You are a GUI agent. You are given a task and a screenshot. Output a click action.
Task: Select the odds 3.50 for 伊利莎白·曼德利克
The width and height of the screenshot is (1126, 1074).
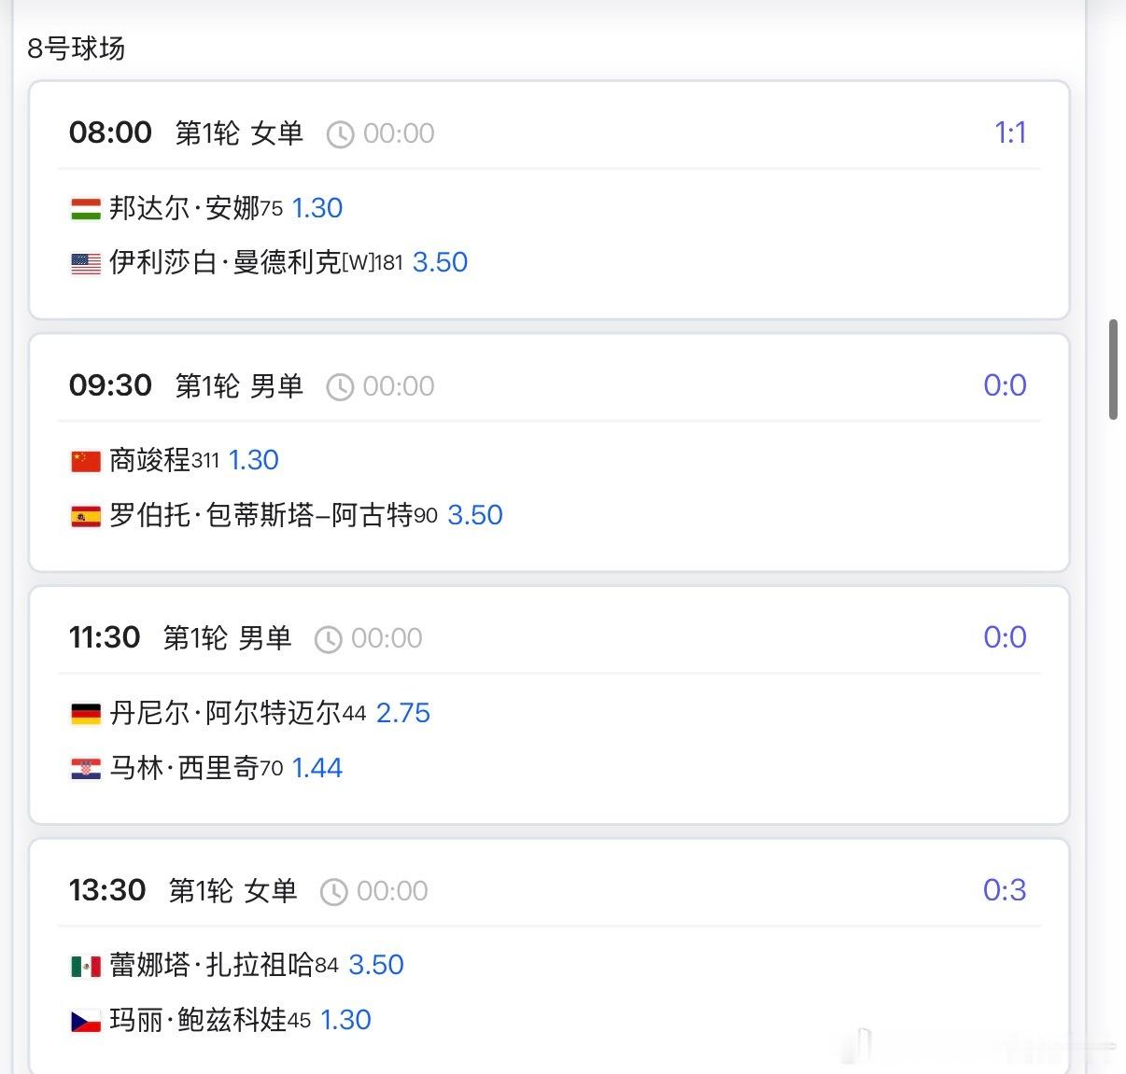pos(440,262)
